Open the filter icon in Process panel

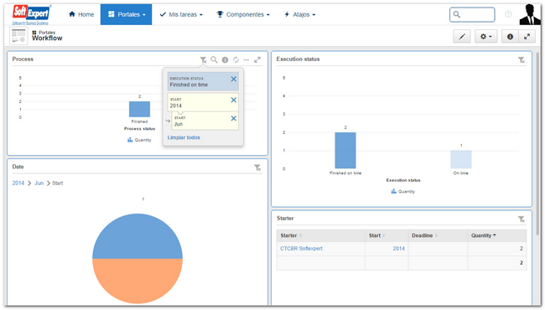204,60
